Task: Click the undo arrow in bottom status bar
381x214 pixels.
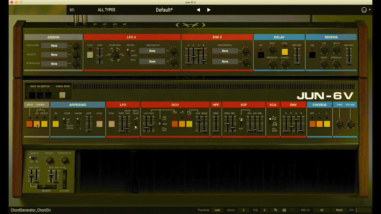Action: tap(275, 210)
